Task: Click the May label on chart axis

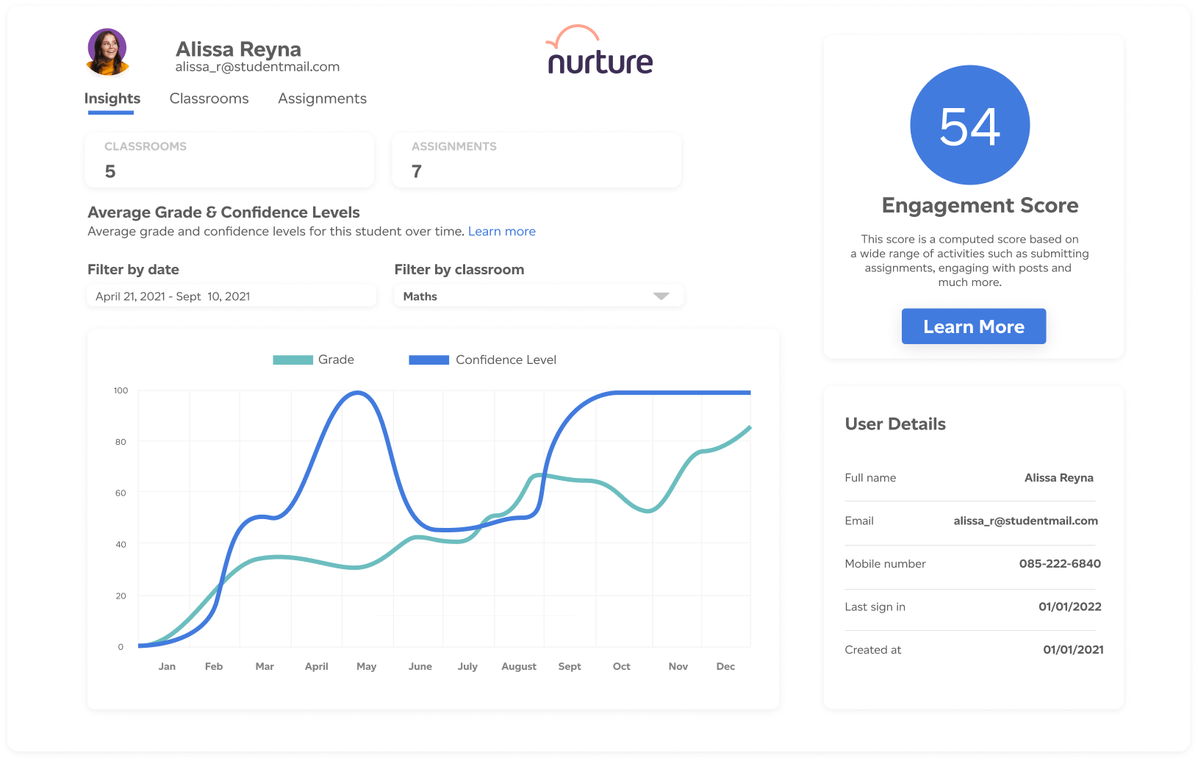Action: point(366,666)
